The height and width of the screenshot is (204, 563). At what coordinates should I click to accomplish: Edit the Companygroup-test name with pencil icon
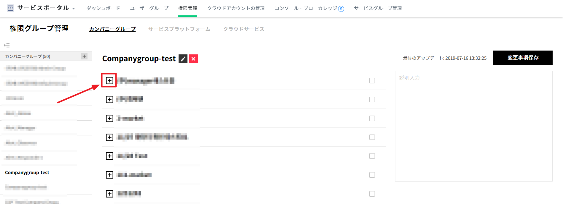tap(183, 59)
